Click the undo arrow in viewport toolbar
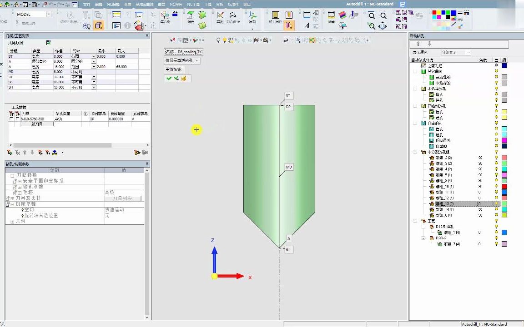524x327 pixels. tap(285, 40)
